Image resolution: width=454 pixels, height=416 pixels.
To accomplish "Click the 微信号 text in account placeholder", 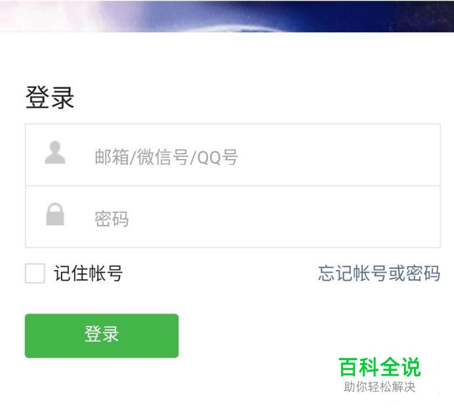I will 163,157.
